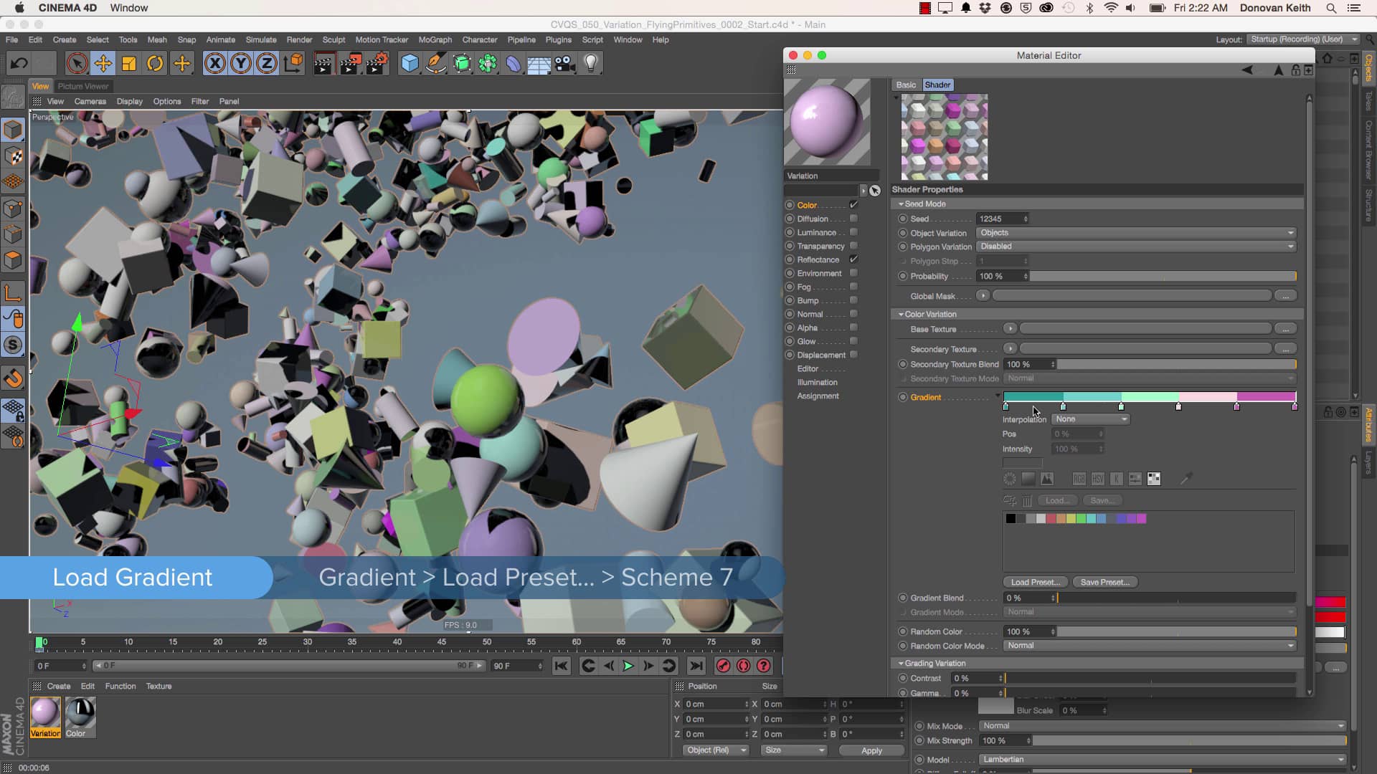Image resolution: width=1377 pixels, height=774 pixels.
Task: Open Edit Render Settings icon
Action: point(377,63)
